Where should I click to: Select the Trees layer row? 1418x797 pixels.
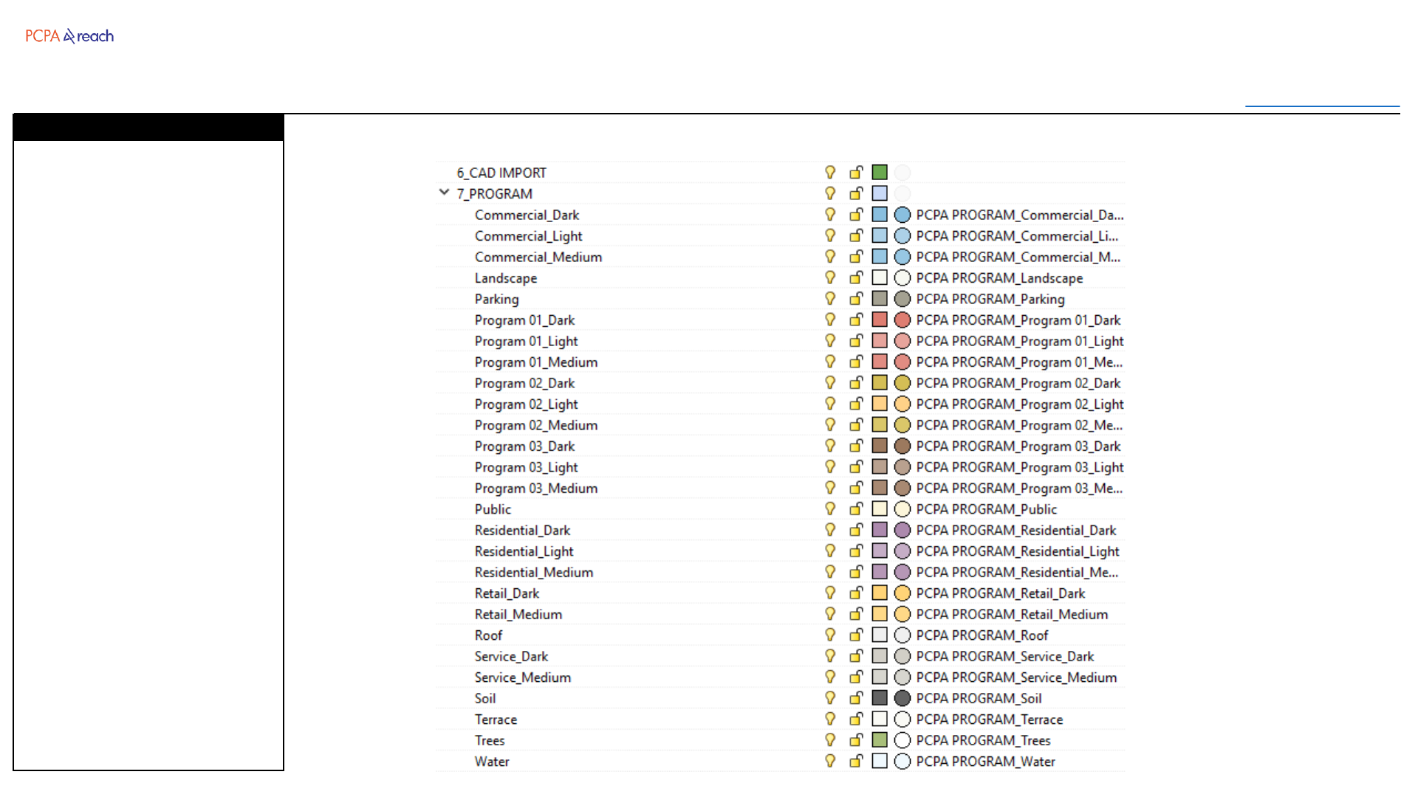[x=490, y=741]
